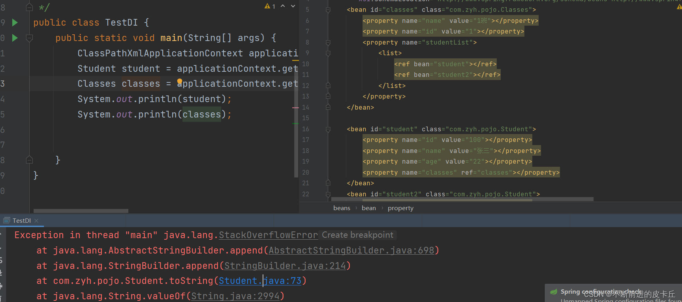Click 'Exception in thread "main"' console text

click(x=86, y=235)
